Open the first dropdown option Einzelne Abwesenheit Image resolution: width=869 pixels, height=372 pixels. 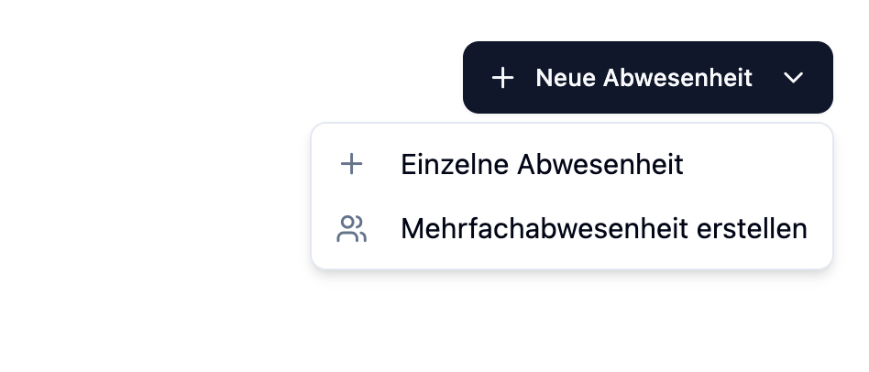(542, 165)
